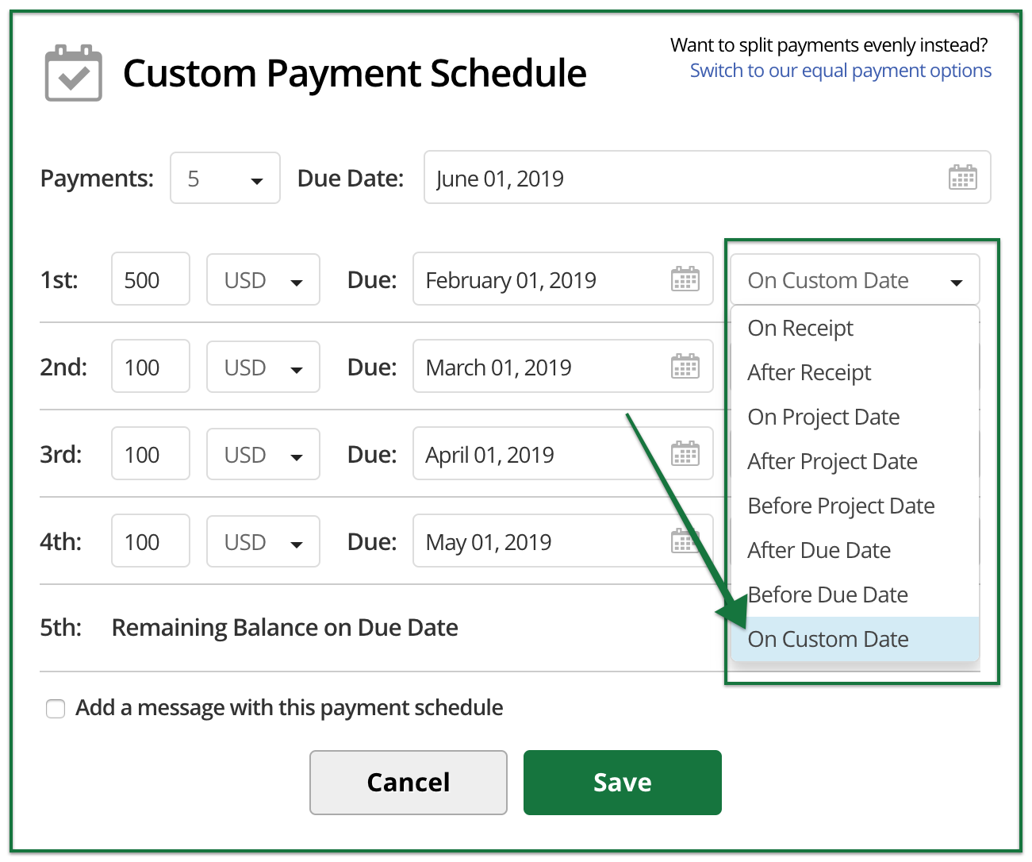This screenshot has width=1032, height=862.
Task: Open calendar icon for 2nd payment due
Action: (x=685, y=367)
